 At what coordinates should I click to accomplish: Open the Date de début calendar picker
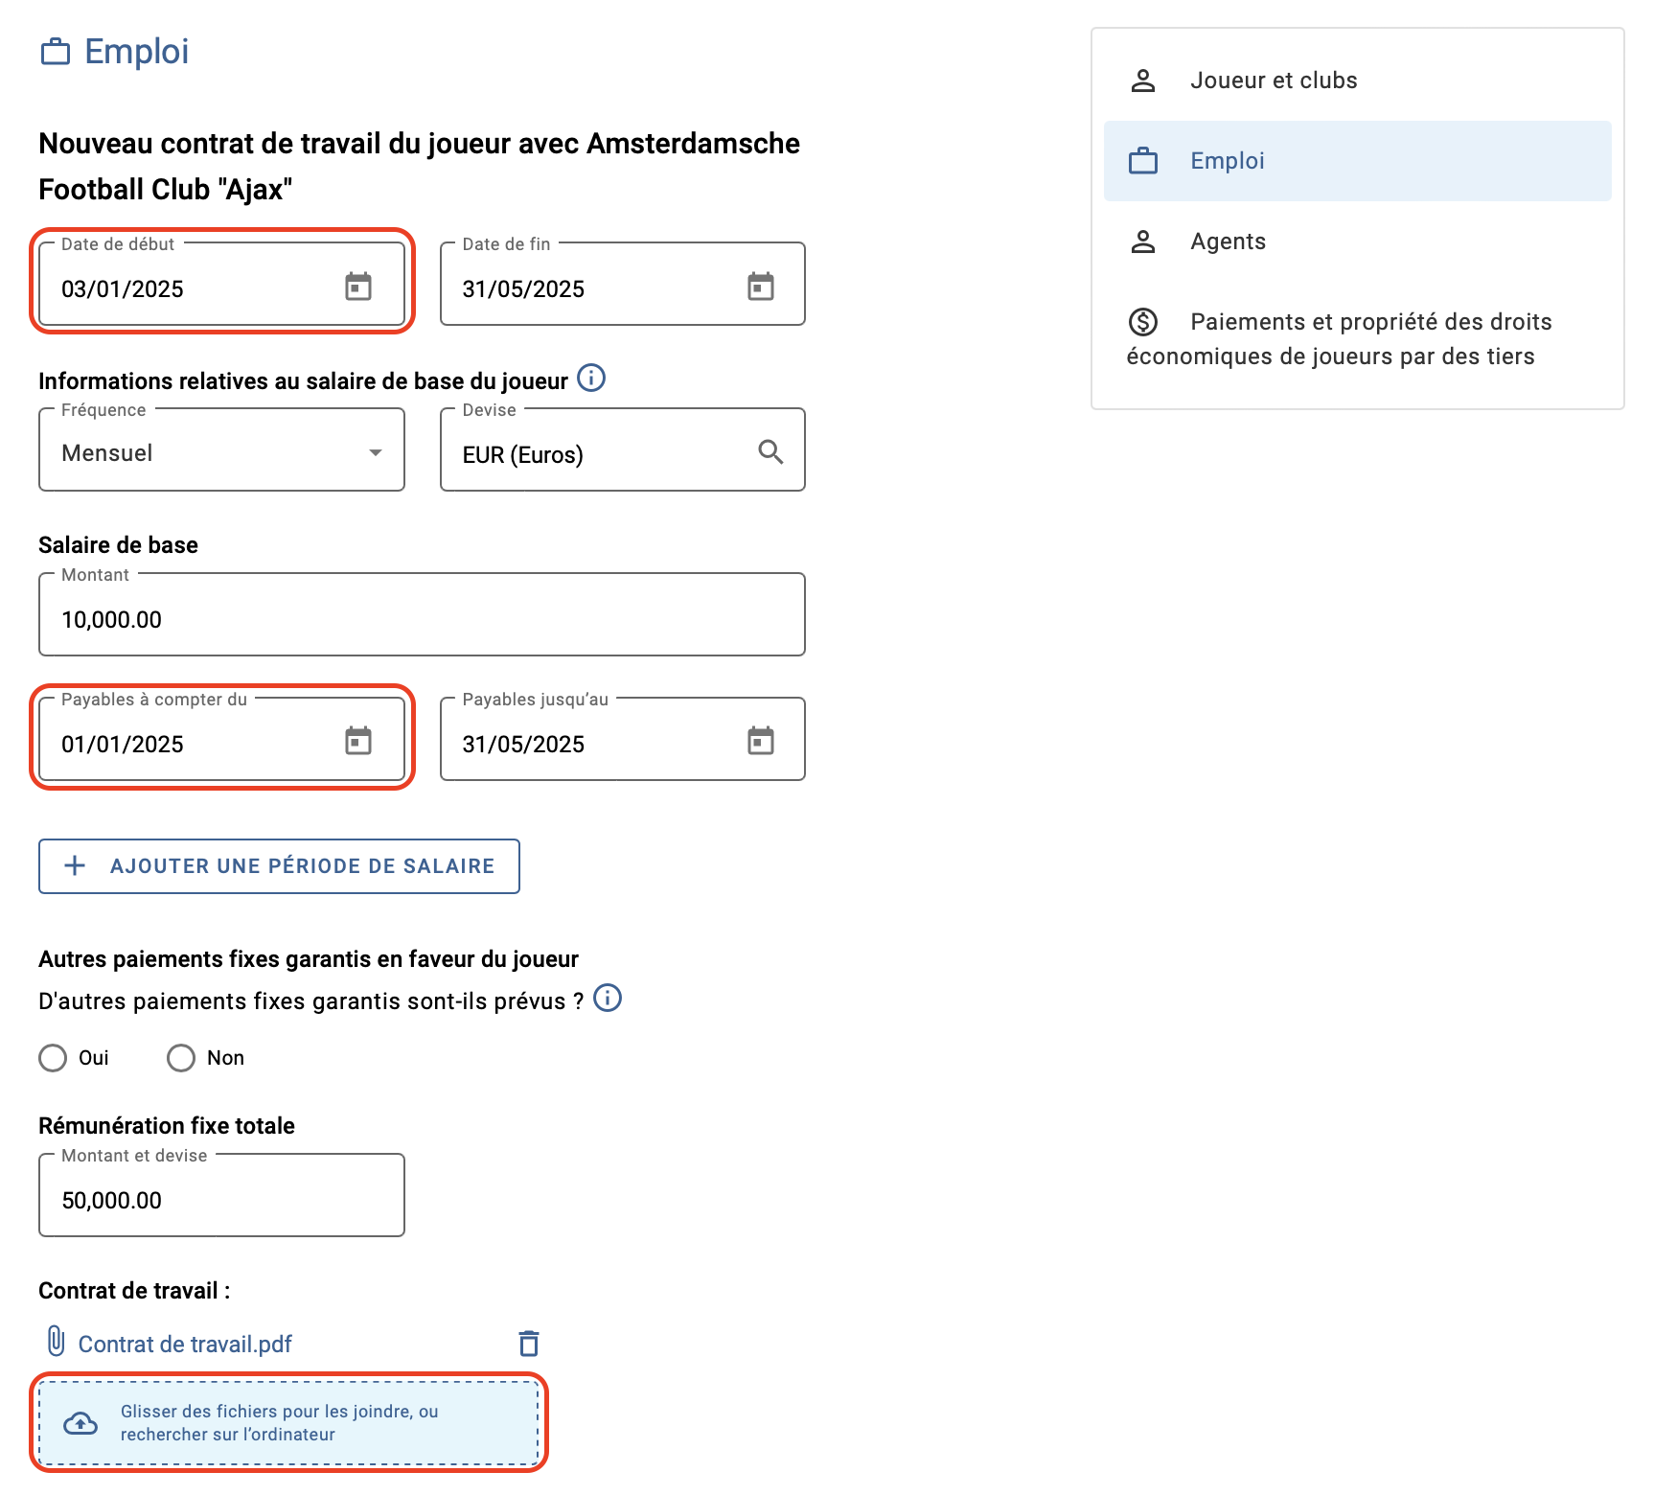pyautogui.click(x=358, y=287)
